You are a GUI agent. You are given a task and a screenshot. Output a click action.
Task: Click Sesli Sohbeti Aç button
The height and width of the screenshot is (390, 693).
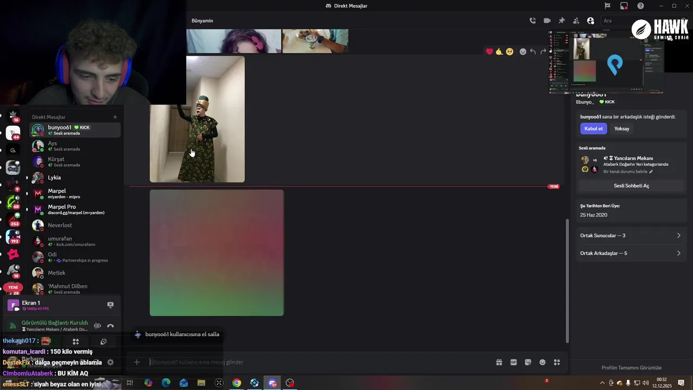[631, 186]
